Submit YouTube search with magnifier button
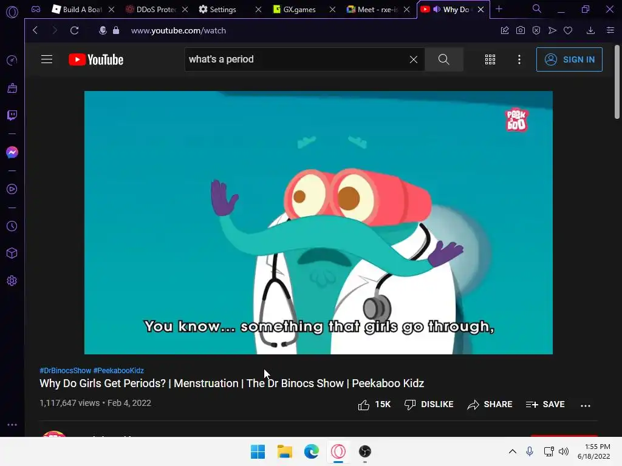Viewport: 622px width, 466px height. 444,59
